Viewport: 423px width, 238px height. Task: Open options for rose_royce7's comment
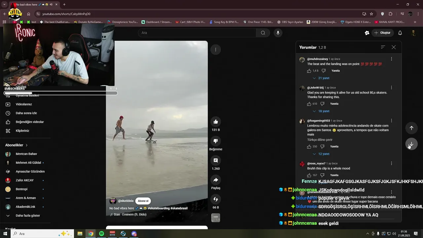pos(392,163)
